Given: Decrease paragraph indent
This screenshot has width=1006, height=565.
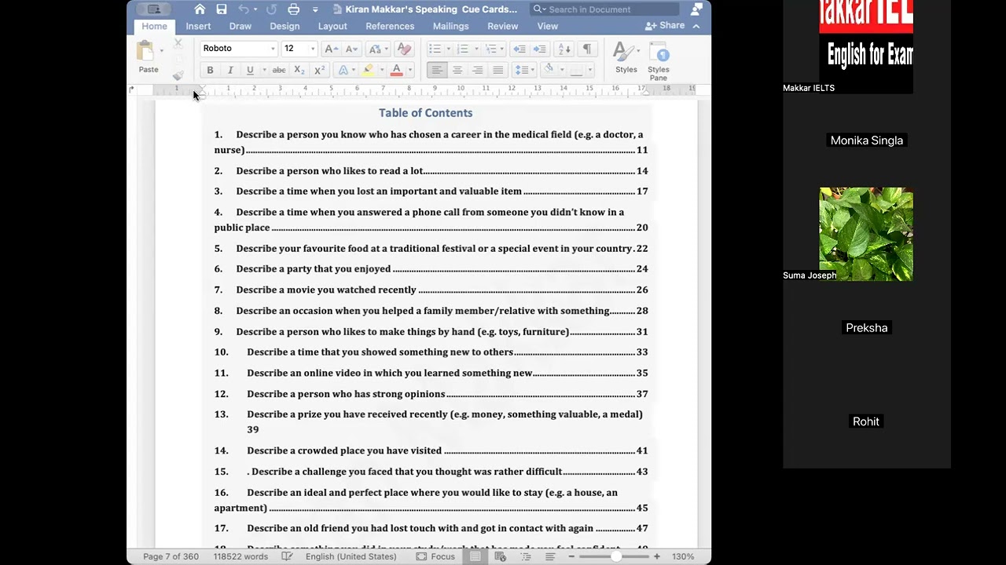Looking at the screenshot, I should (x=520, y=49).
